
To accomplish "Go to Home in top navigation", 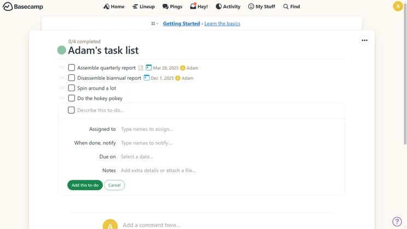I will coord(114,7).
